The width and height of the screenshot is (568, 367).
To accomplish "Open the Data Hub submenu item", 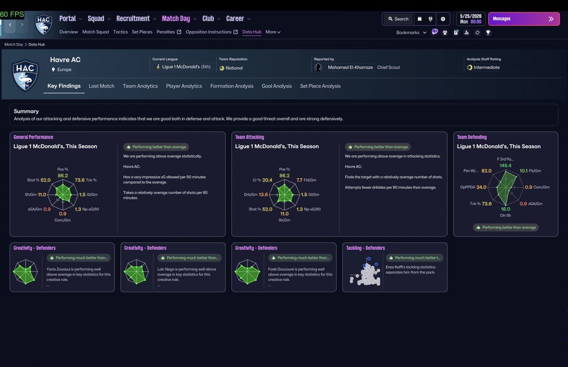I will coord(252,32).
